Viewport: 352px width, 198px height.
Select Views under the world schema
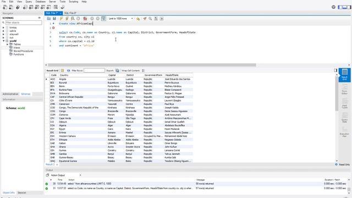(16, 48)
